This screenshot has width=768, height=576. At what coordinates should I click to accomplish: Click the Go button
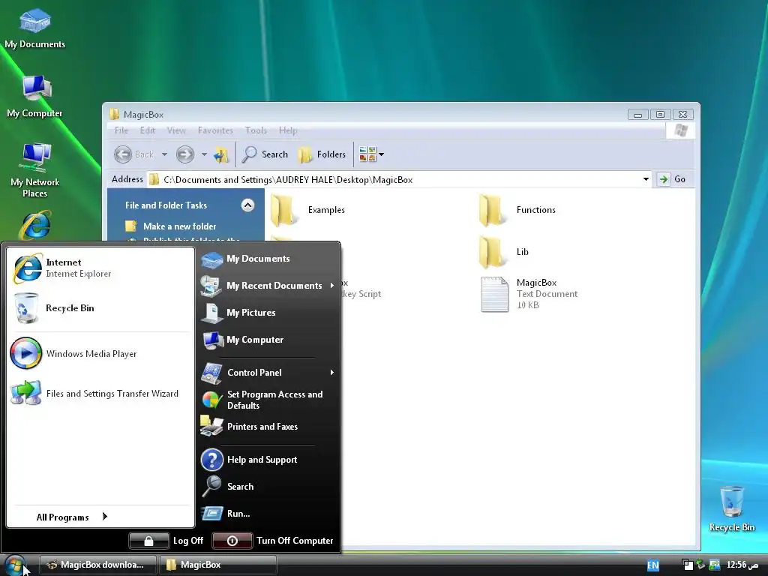click(673, 179)
